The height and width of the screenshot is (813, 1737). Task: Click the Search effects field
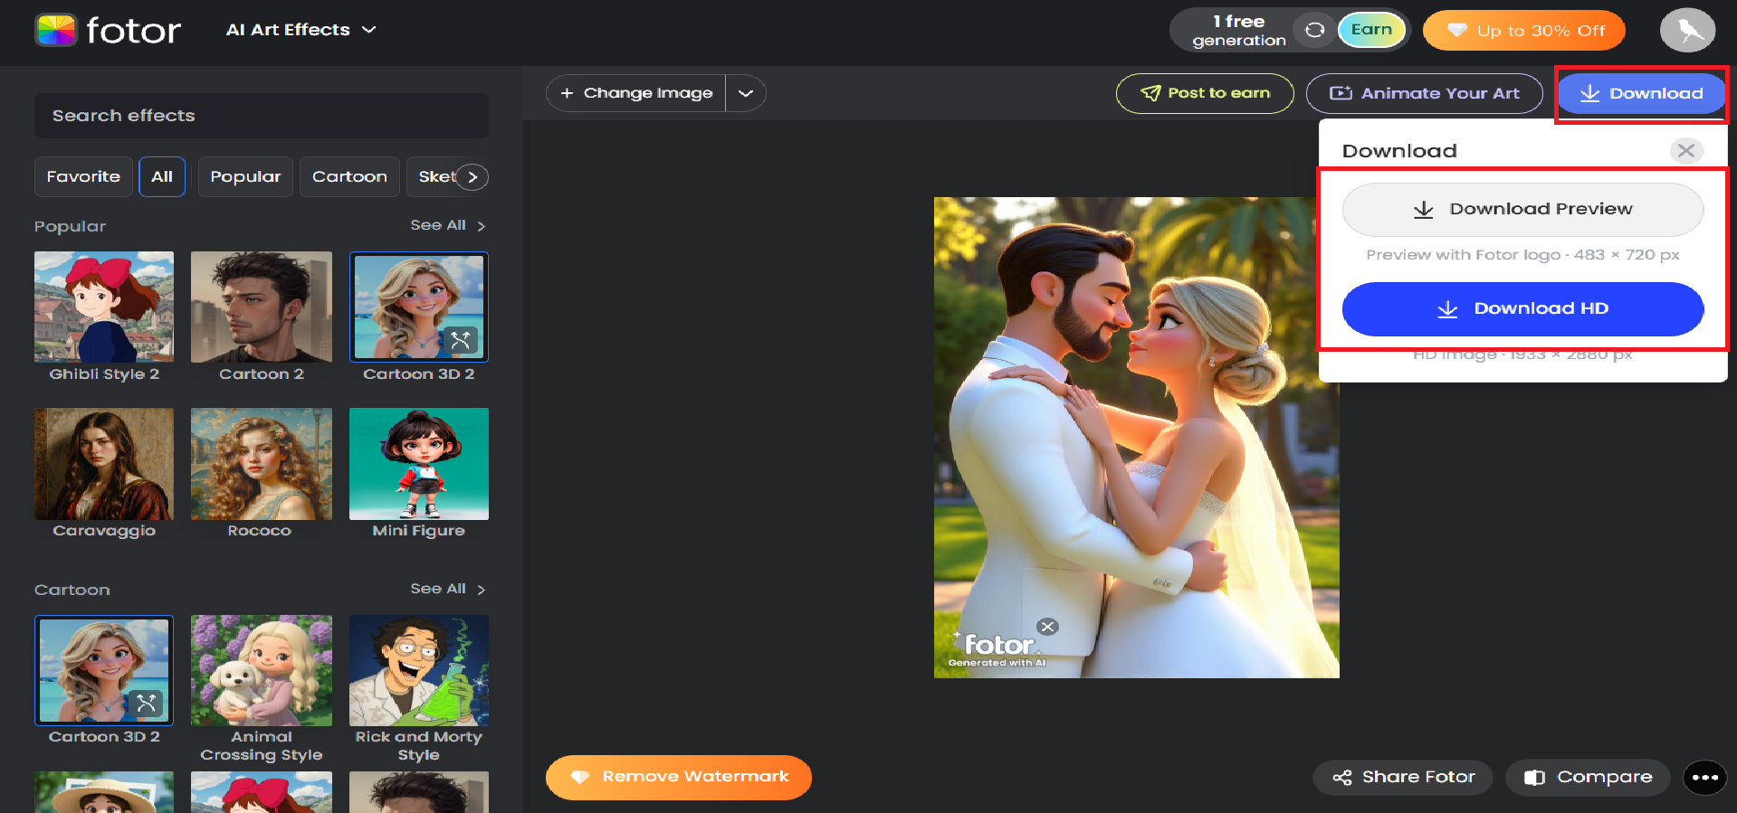coord(262,116)
